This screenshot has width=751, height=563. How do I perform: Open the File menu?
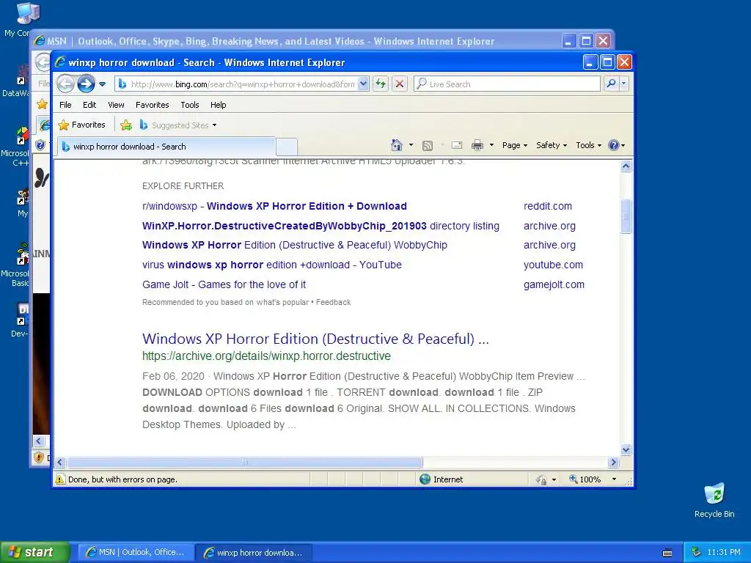(65, 105)
